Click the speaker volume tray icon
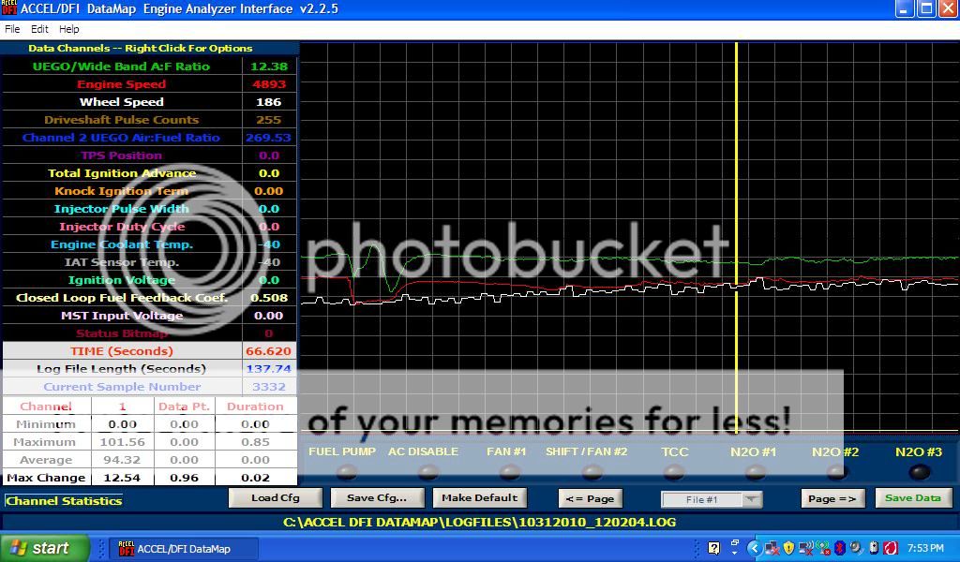This screenshot has height=562, width=960. coord(856,548)
